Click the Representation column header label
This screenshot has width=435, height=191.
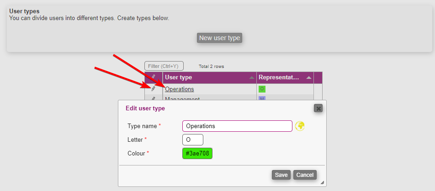click(279, 77)
